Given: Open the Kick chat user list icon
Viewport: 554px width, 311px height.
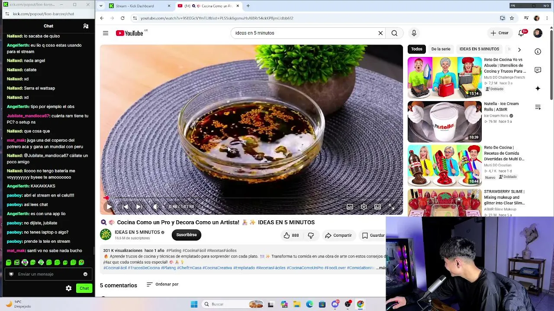Looking at the screenshot, I should 86,26.
